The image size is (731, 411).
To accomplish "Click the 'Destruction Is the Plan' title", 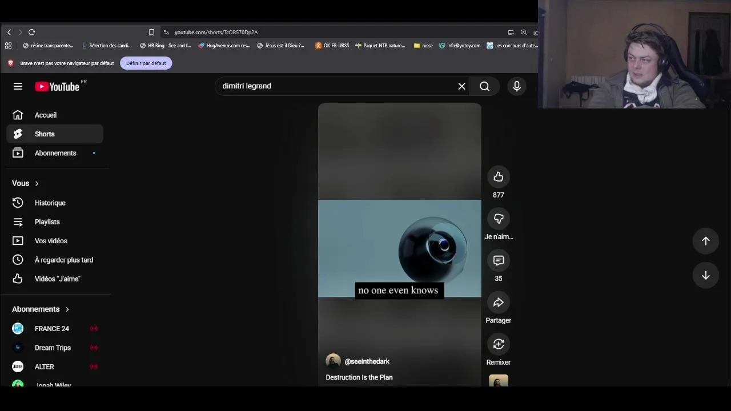I will click(x=359, y=377).
